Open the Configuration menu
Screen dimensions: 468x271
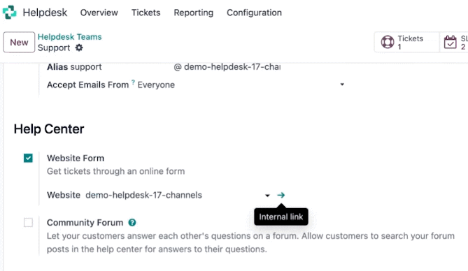click(x=255, y=13)
